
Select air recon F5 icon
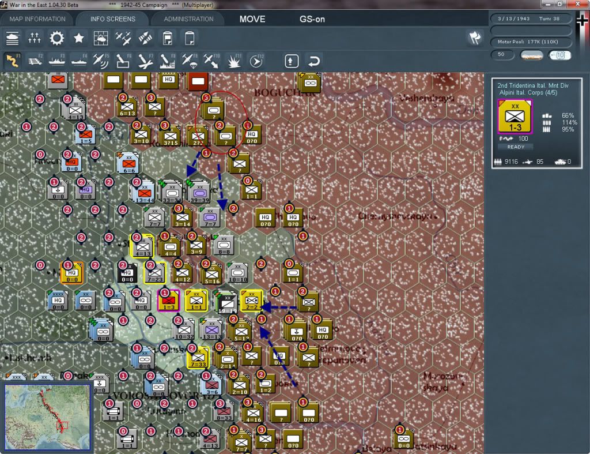pyautogui.click(x=101, y=61)
